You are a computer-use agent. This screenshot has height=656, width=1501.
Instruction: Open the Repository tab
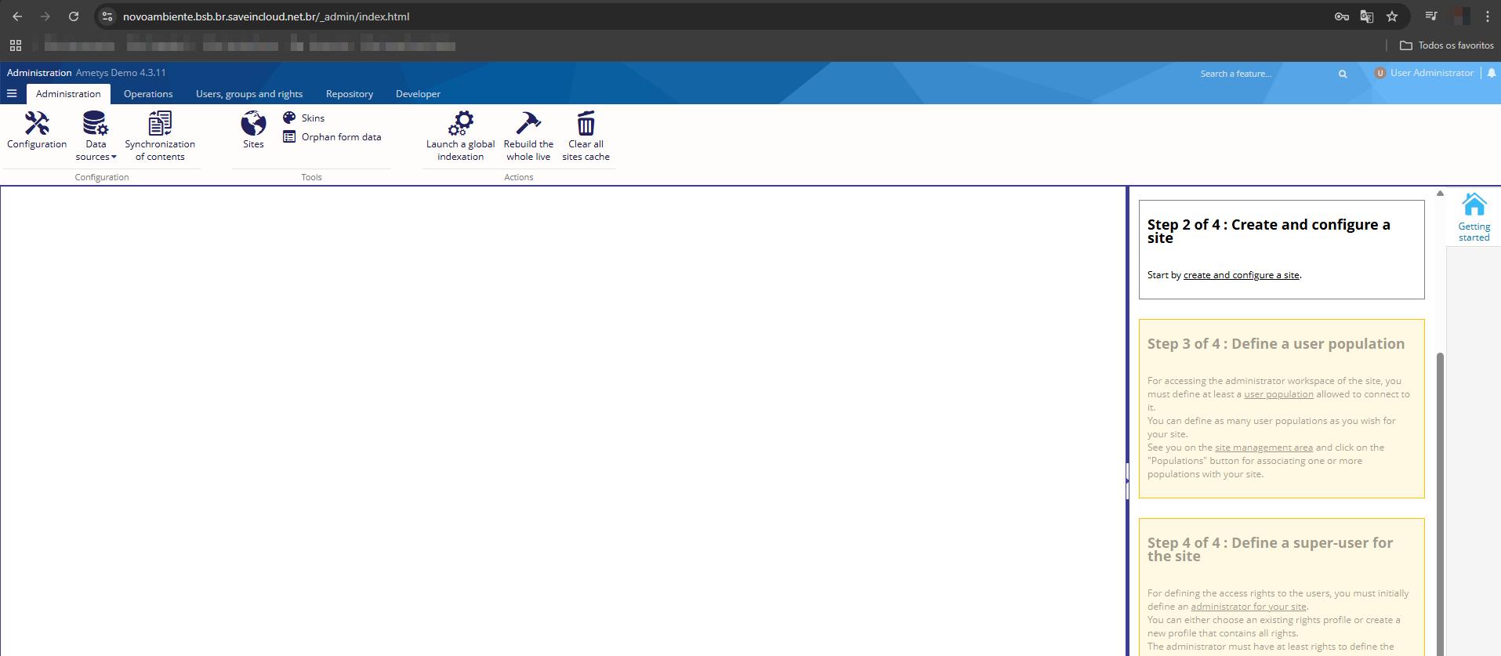point(350,94)
